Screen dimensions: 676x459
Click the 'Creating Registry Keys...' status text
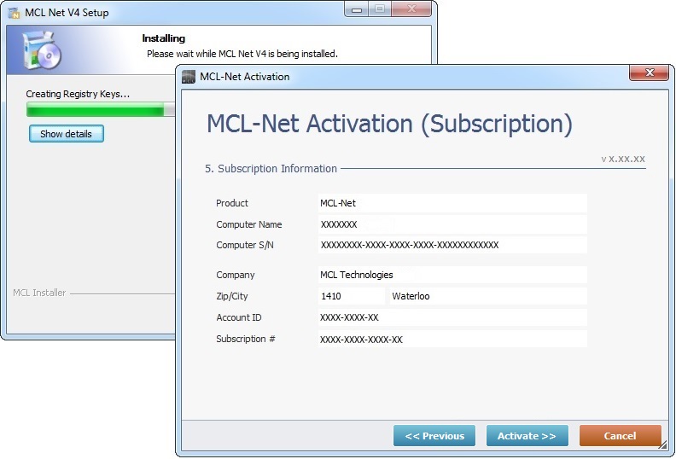click(78, 94)
